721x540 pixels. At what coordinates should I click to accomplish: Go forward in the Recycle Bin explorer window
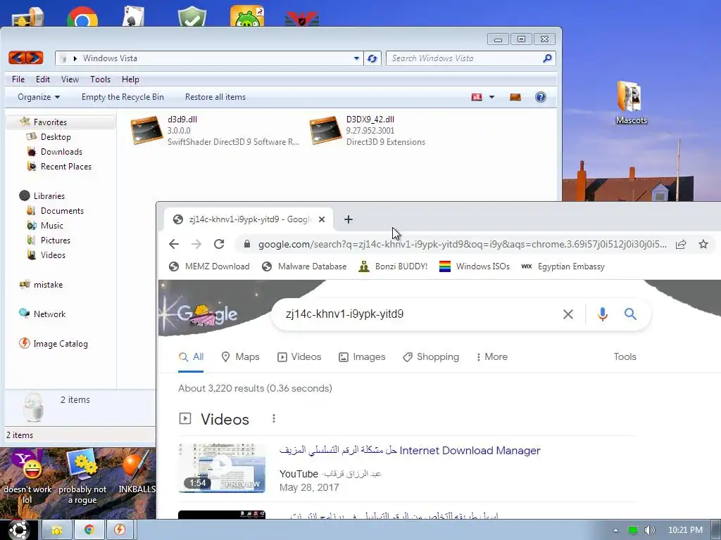pos(35,58)
